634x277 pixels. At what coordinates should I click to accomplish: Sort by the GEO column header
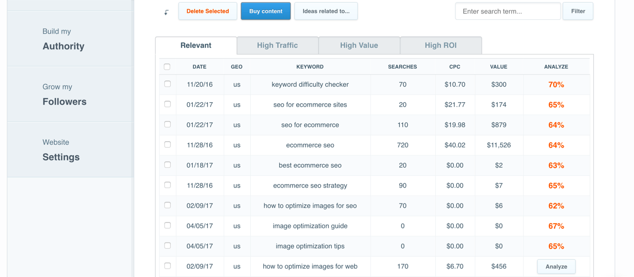click(x=237, y=67)
